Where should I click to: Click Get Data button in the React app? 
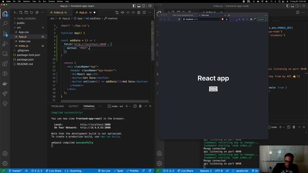213,87
